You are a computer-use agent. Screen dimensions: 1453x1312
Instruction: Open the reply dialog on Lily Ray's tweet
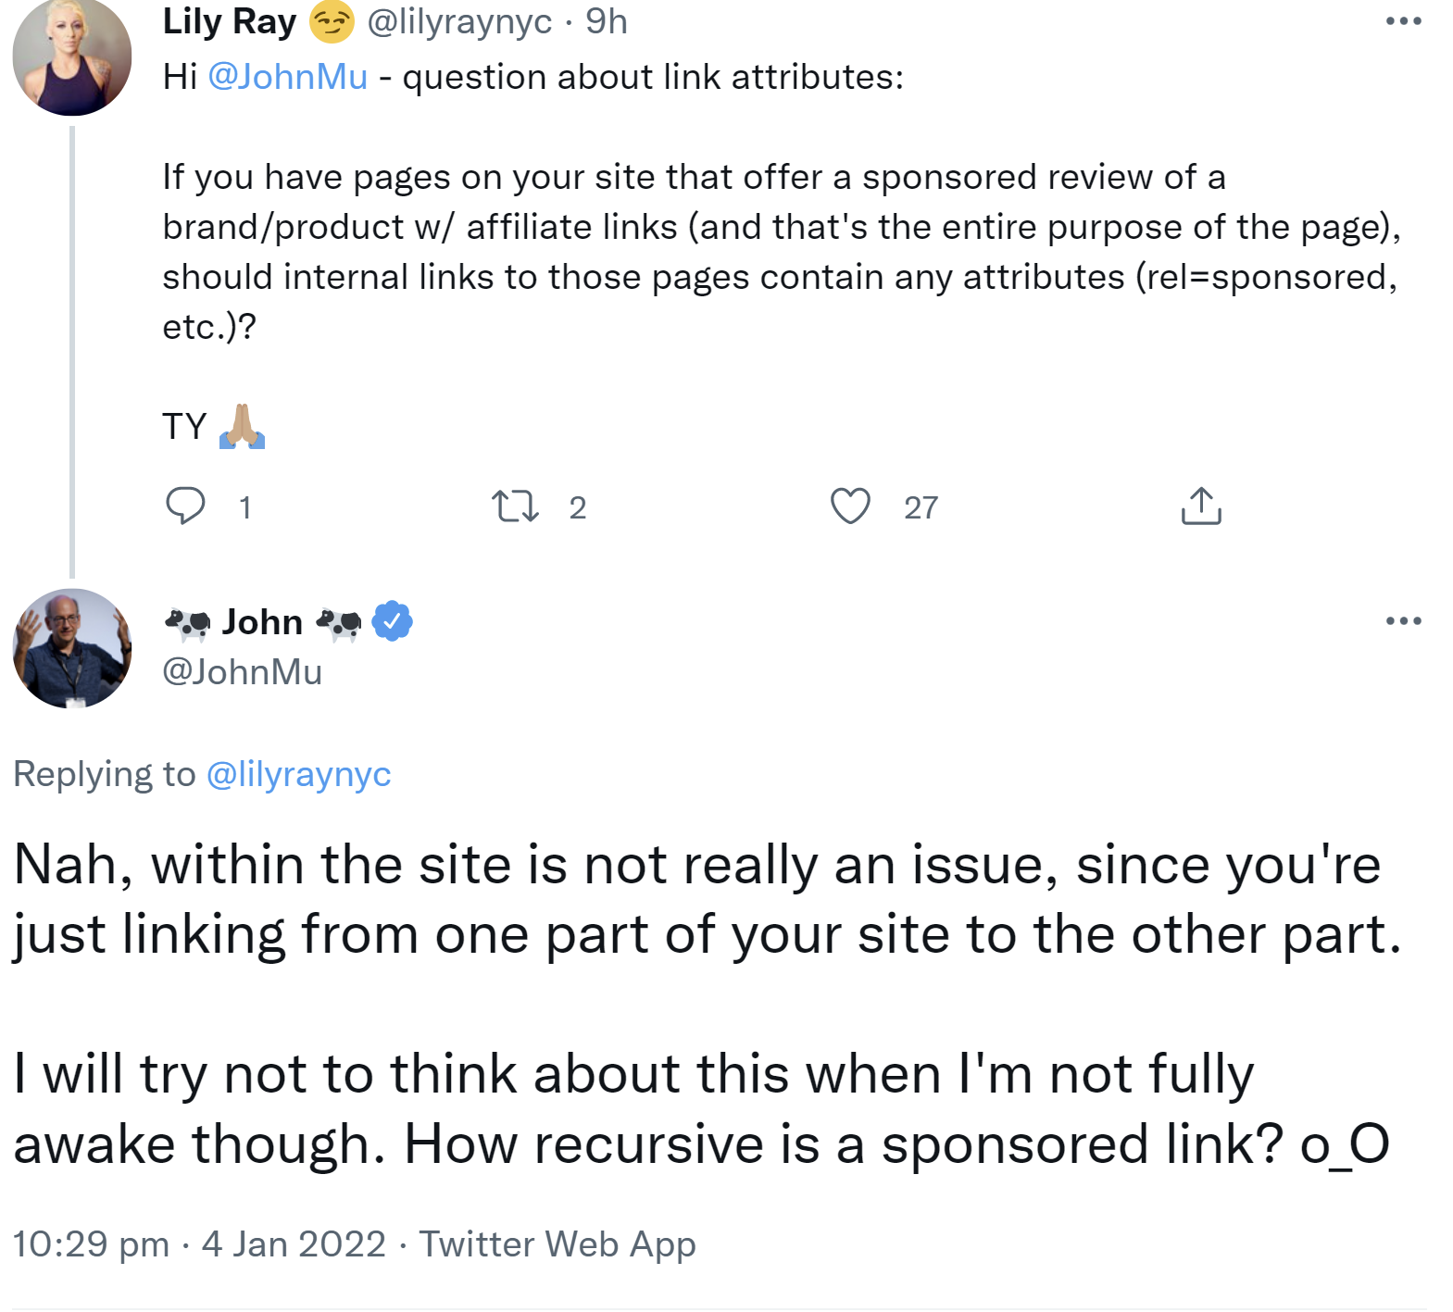point(188,506)
